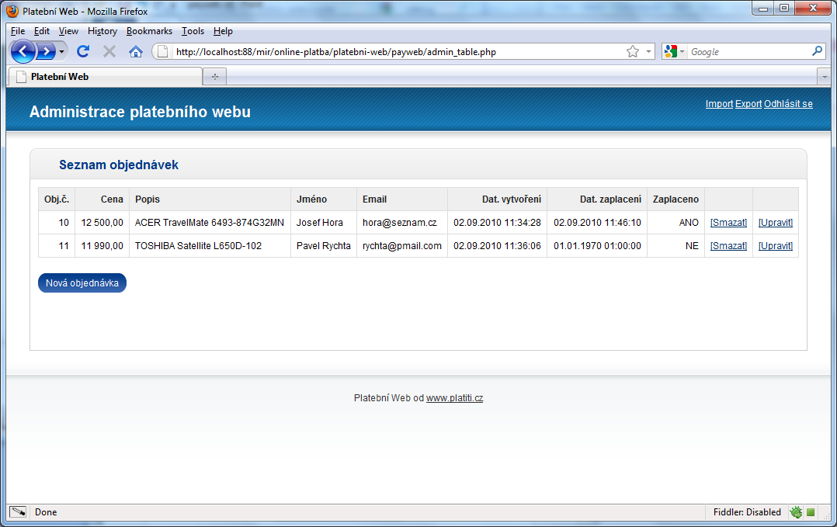Go to Home page via house icon
The image size is (837, 527).
(x=136, y=52)
